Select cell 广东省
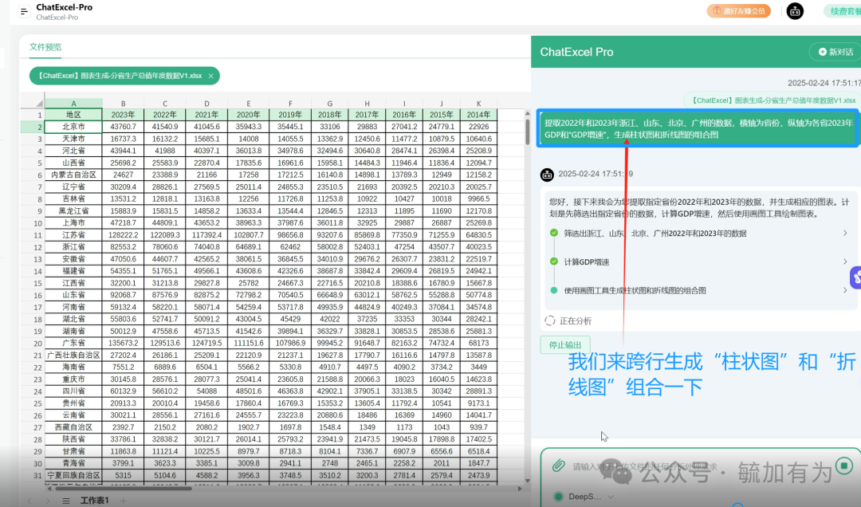Viewport: 861px width, 507px height. pyautogui.click(x=73, y=343)
